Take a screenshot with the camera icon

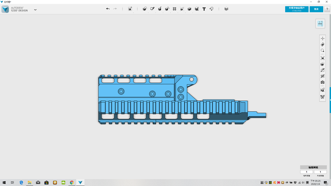[x=323, y=82]
